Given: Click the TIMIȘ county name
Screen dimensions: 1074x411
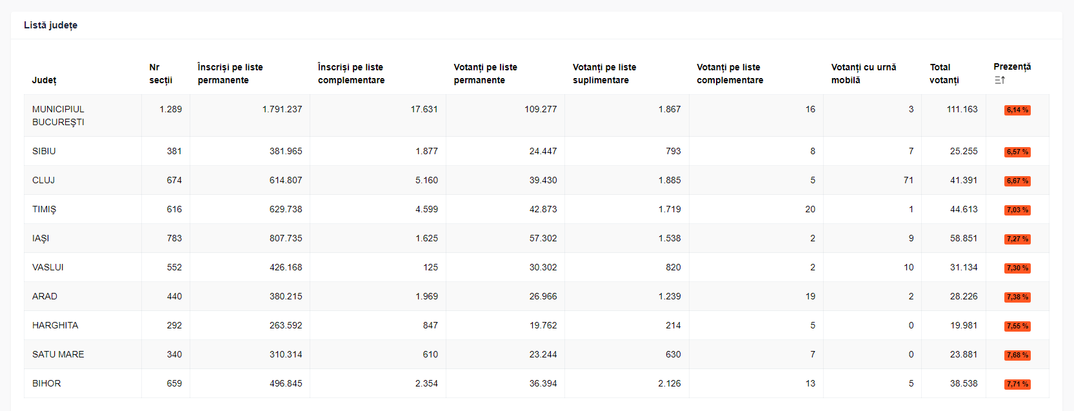Looking at the screenshot, I should (x=45, y=209).
